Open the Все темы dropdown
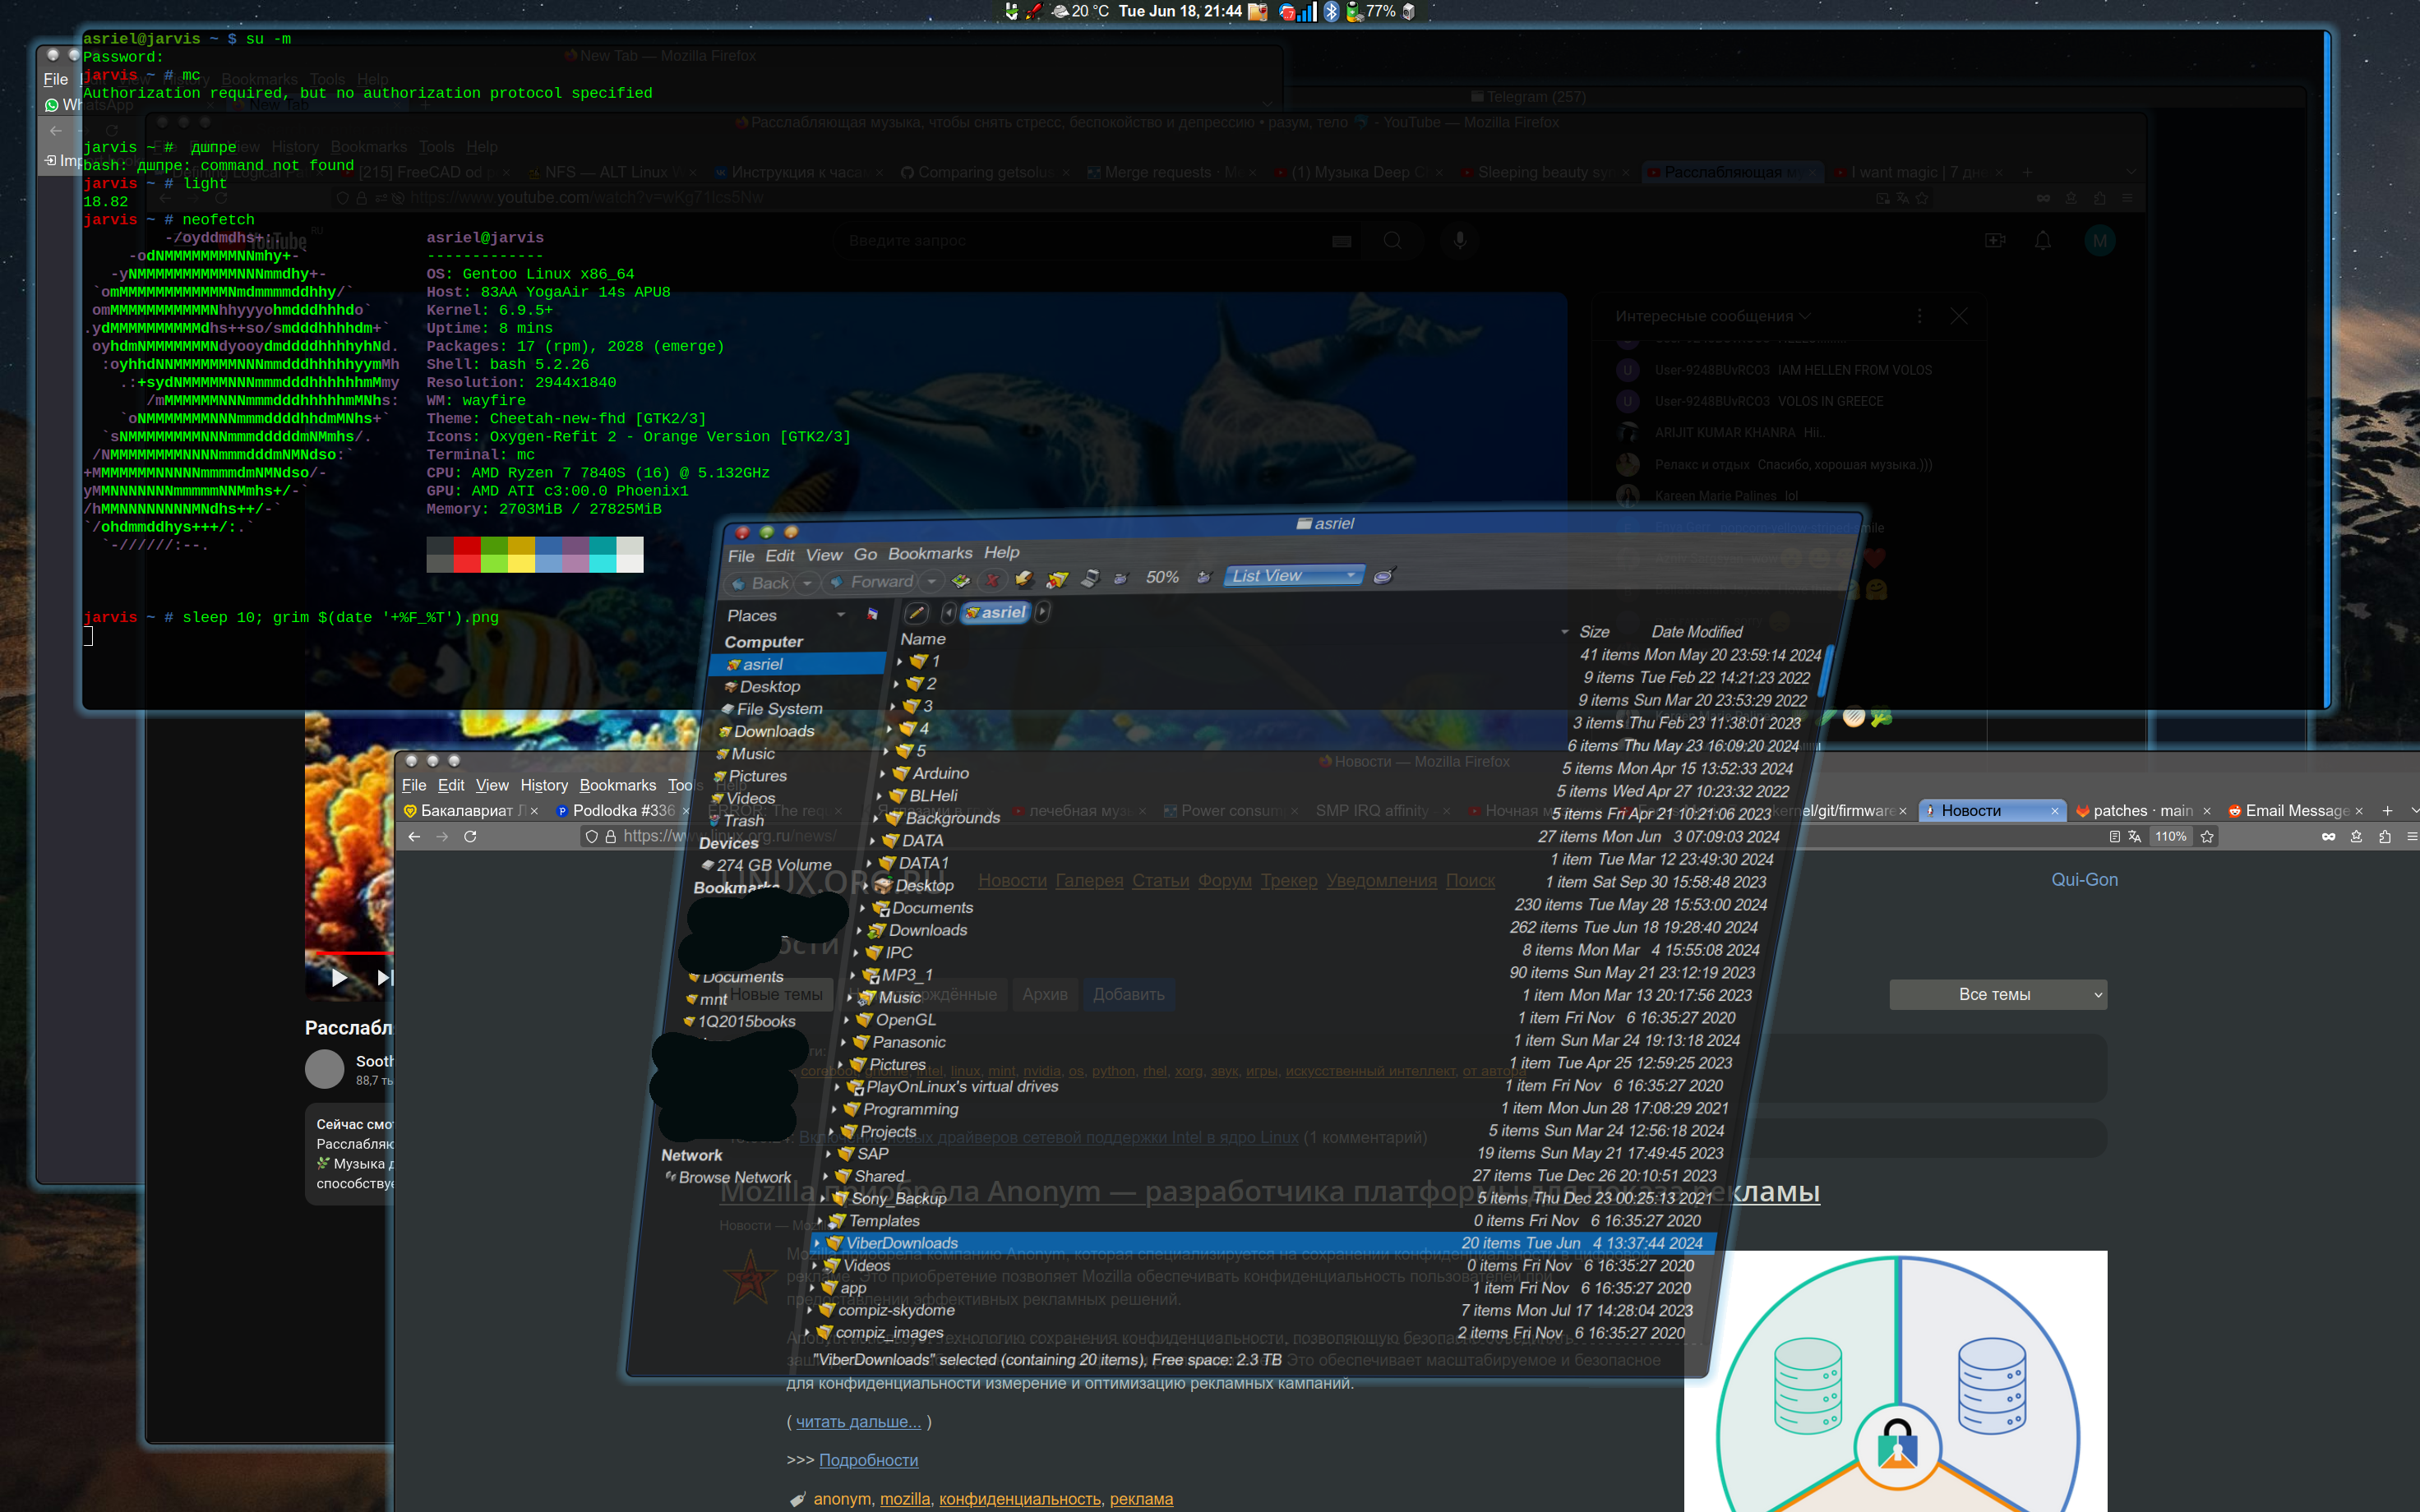 1997,994
